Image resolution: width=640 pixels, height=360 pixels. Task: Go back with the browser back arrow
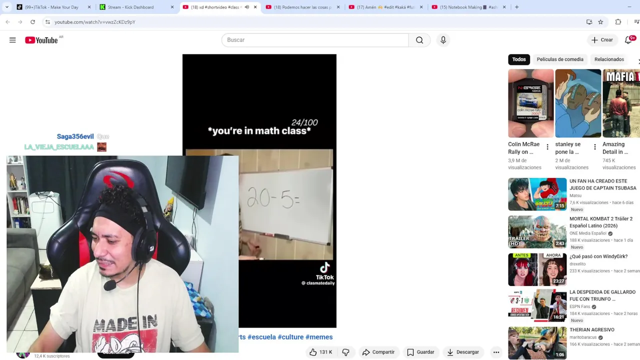[x=7, y=22]
